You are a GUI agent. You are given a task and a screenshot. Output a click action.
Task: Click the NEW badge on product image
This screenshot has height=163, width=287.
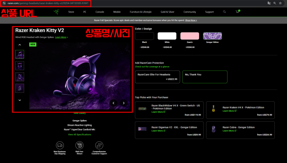click(x=33, y=44)
